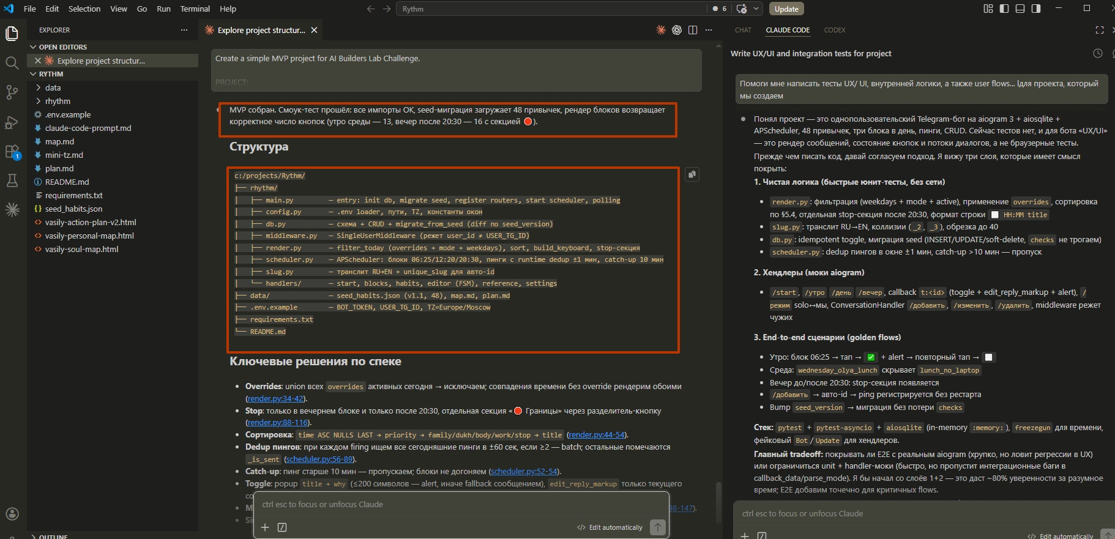Switch to the CODEX tab
This screenshot has height=539, width=1115.
[835, 30]
